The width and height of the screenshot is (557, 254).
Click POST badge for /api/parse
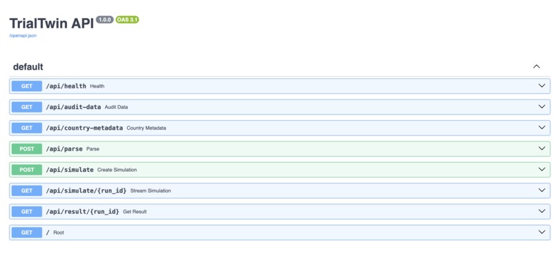point(27,148)
